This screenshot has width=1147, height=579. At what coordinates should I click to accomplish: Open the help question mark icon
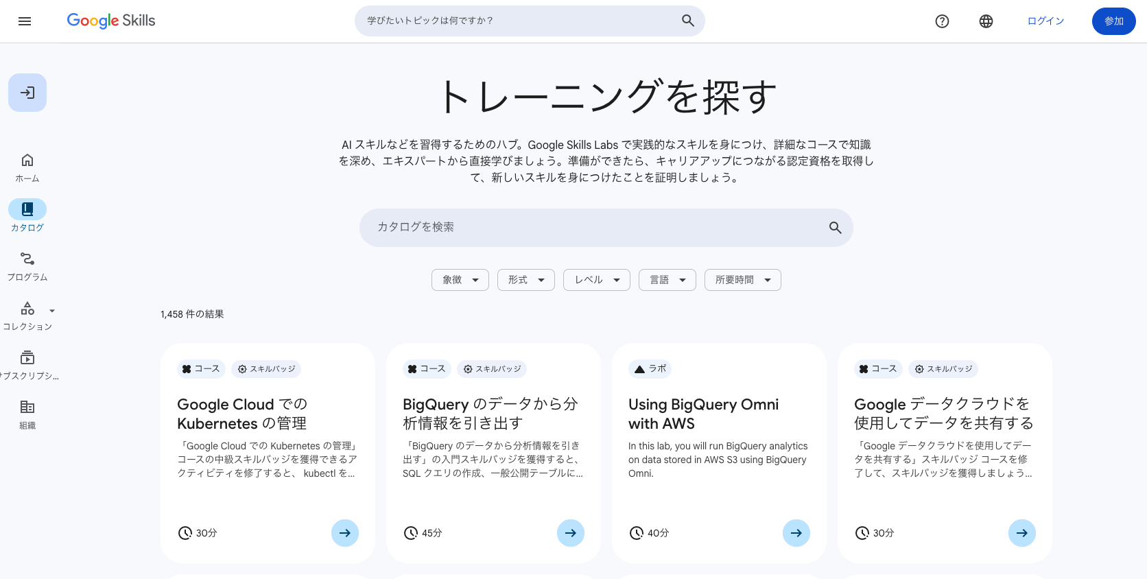point(943,21)
